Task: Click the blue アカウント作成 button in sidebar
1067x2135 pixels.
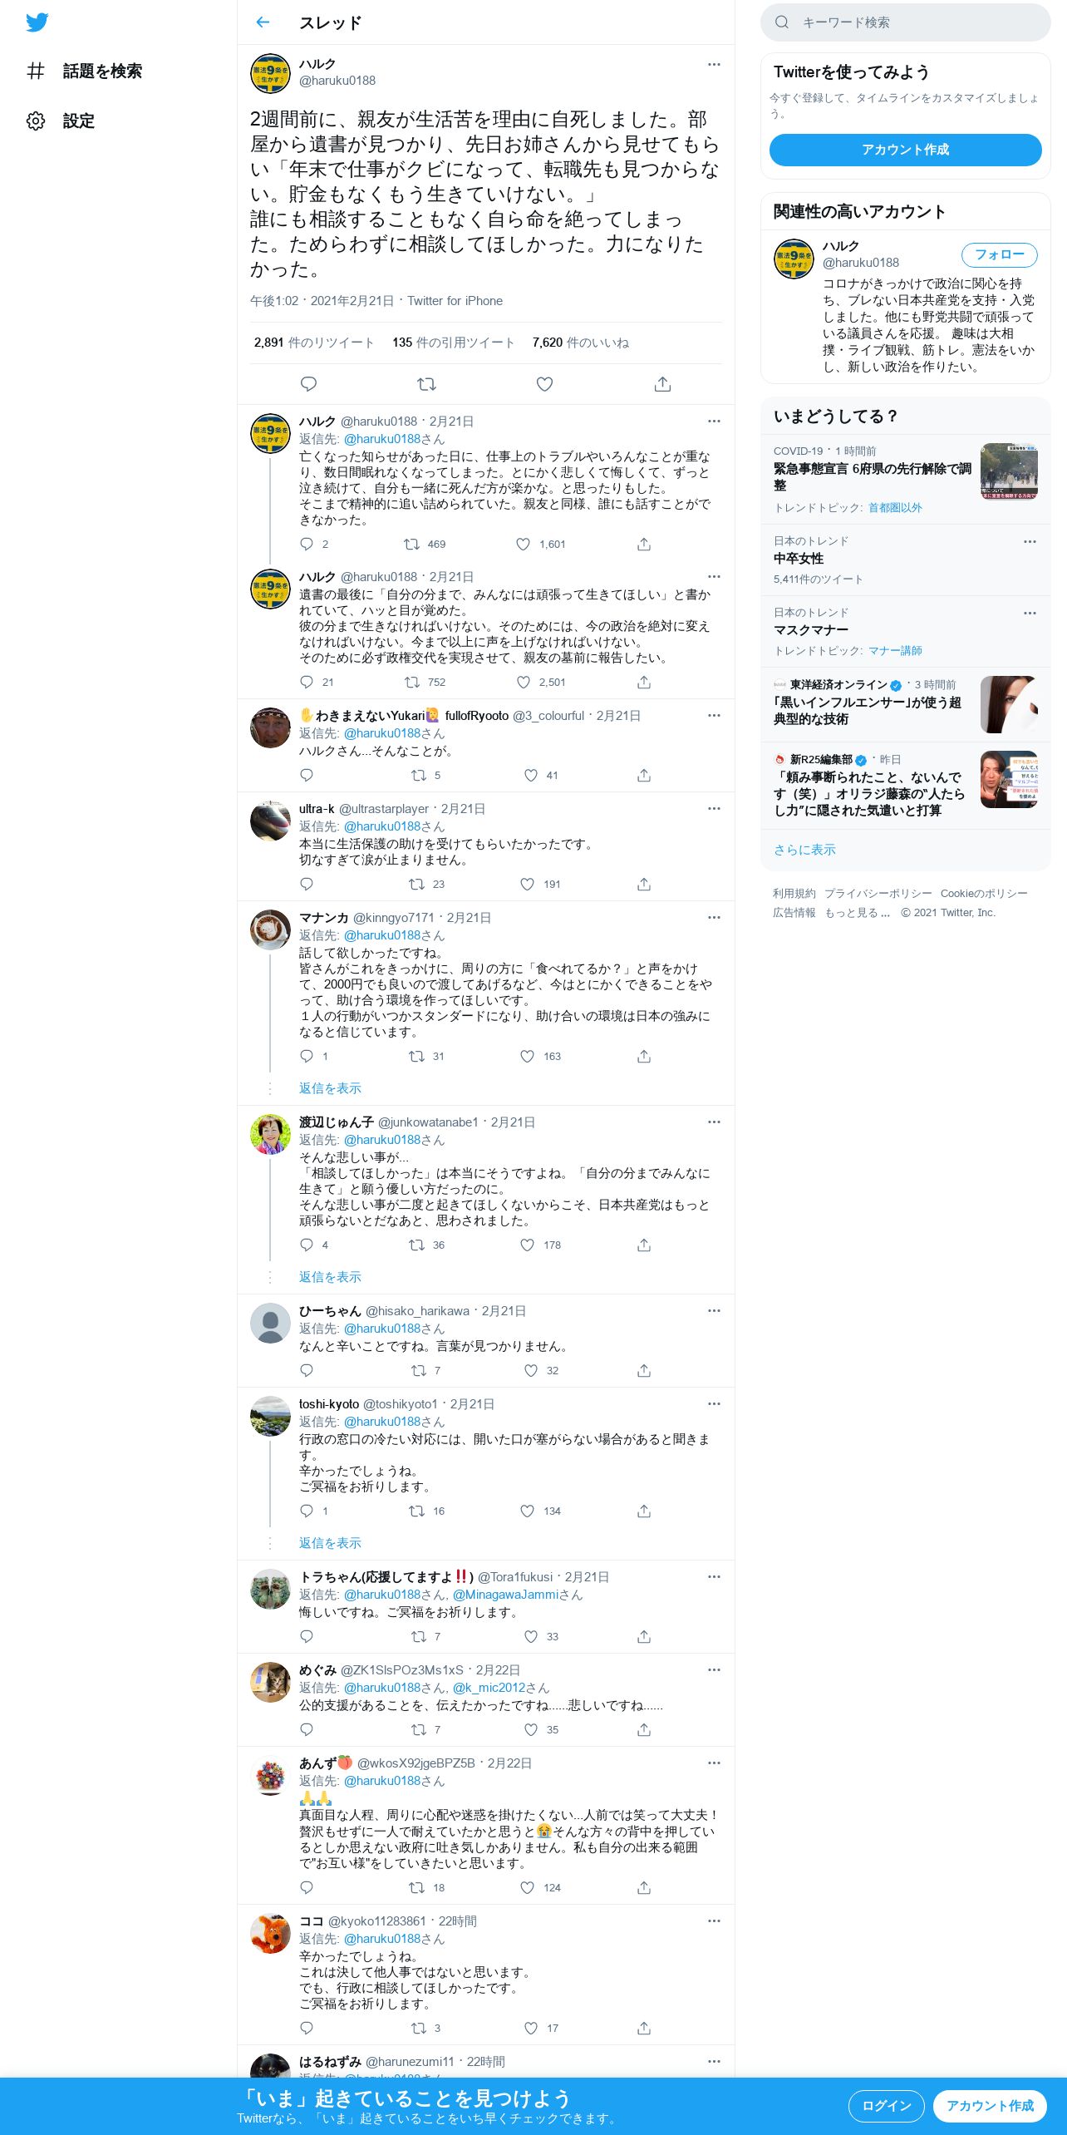Action: click(x=905, y=150)
